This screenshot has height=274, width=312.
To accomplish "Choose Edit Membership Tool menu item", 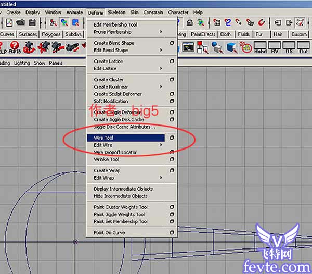I will point(115,24).
